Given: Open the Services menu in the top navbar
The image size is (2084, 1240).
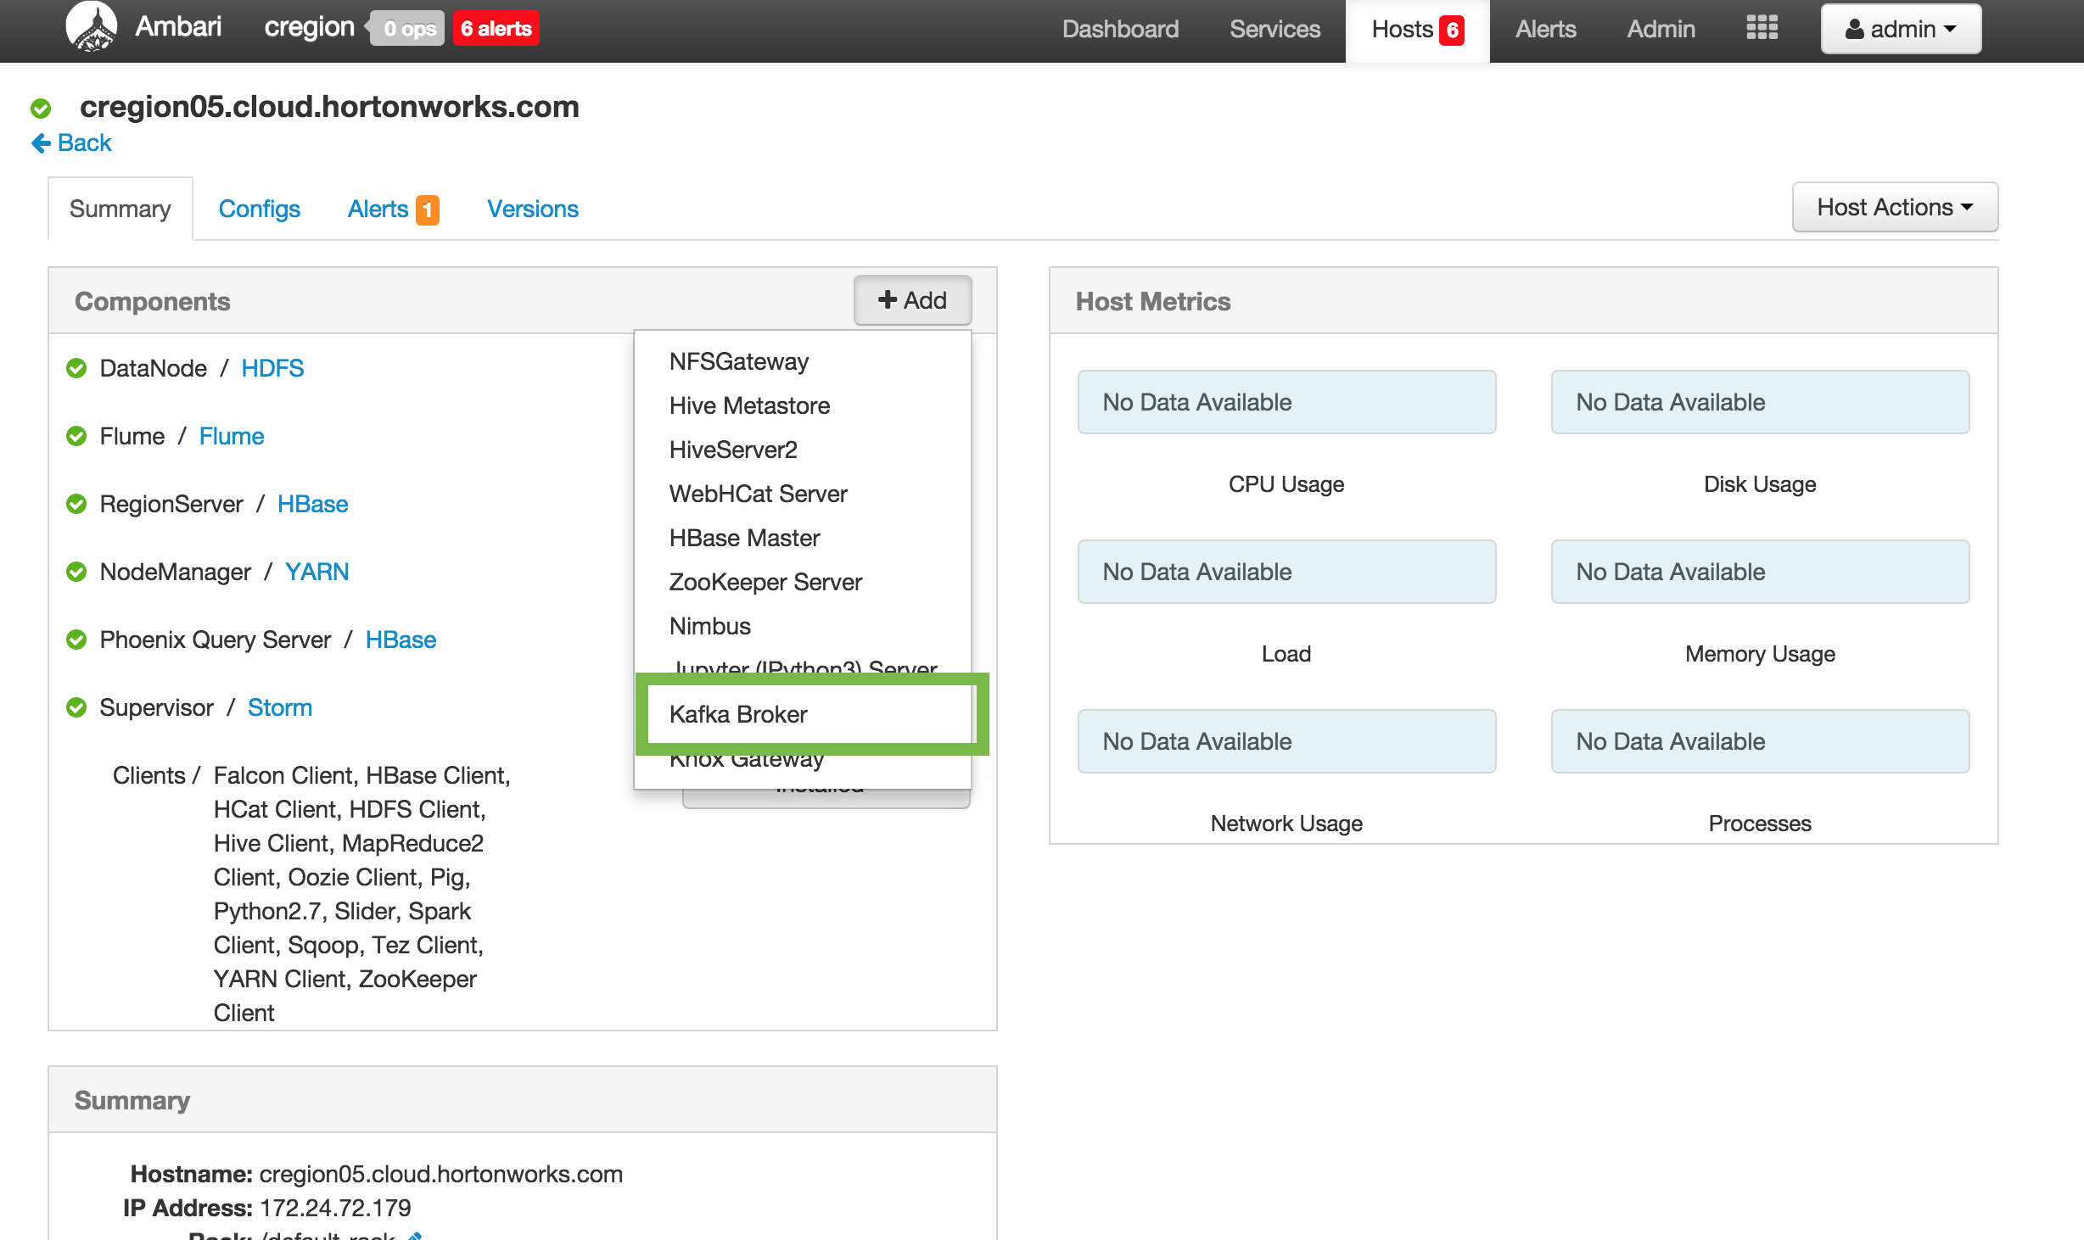Looking at the screenshot, I should click(x=1274, y=28).
